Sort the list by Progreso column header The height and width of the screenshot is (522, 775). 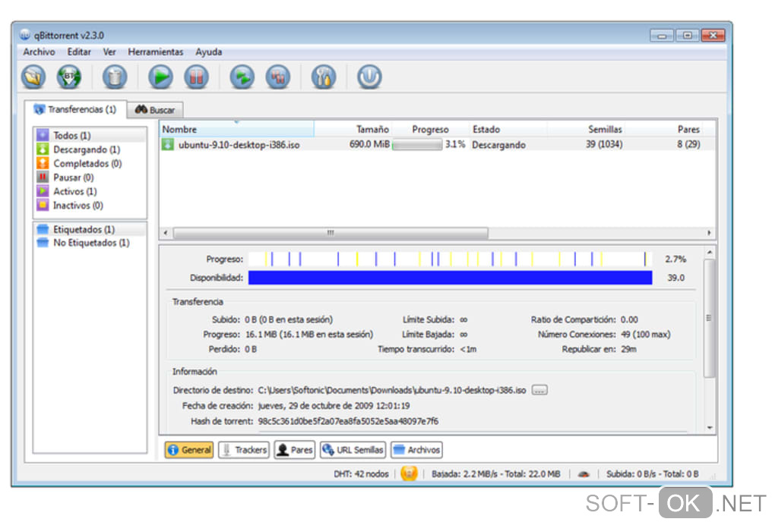coord(431,129)
